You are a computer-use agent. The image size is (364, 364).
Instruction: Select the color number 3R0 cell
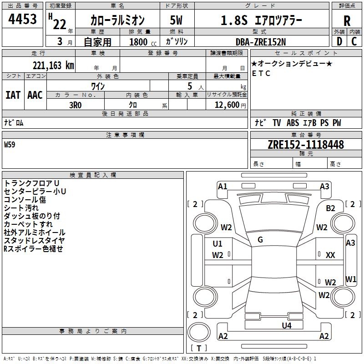coord(75,105)
